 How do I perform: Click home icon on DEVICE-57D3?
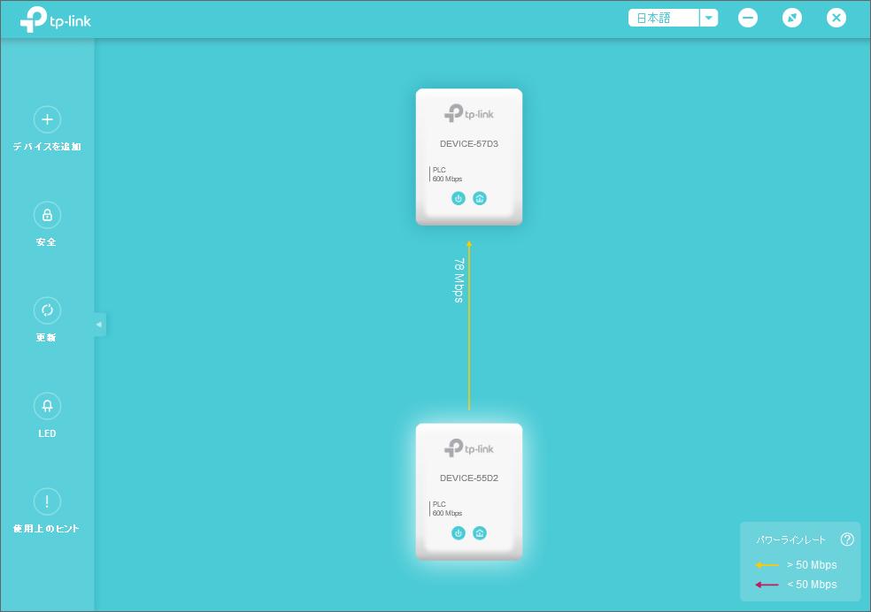(480, 198)
